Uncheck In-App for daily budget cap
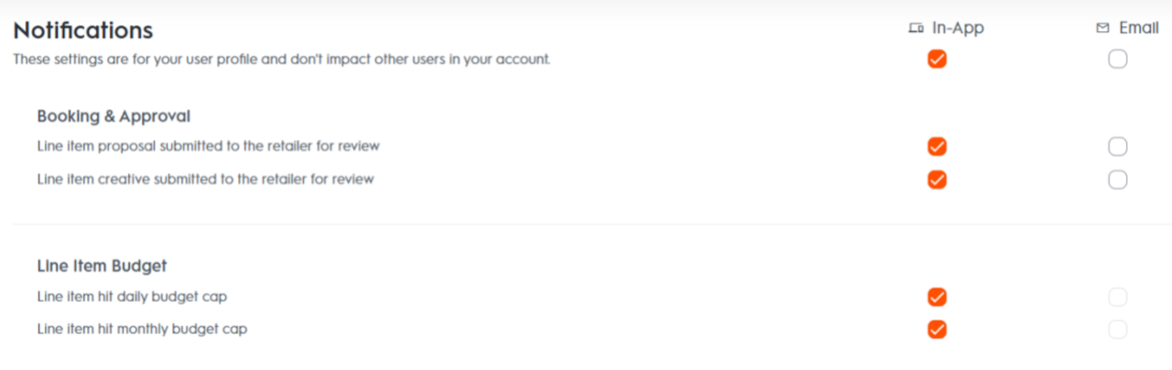 (937, 297)
